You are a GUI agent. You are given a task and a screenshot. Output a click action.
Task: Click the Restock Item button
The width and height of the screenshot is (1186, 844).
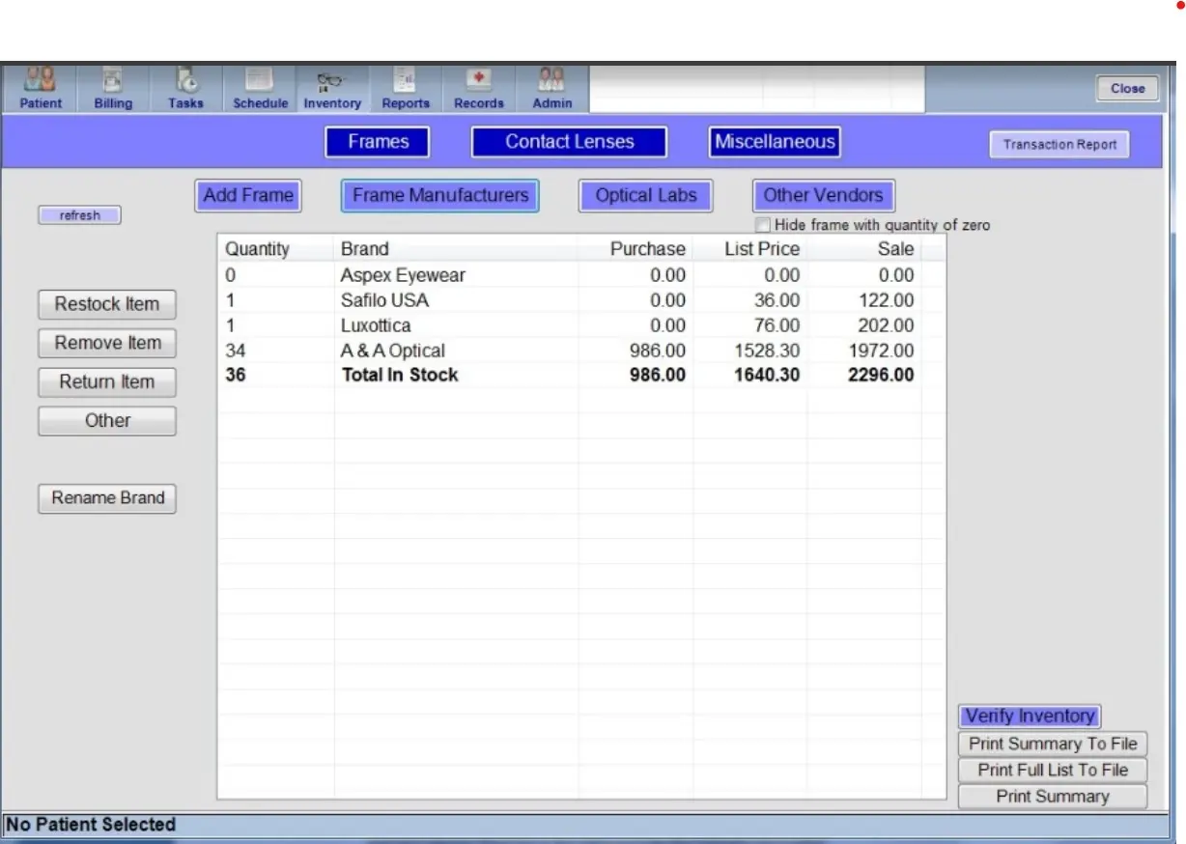[106, 304]
